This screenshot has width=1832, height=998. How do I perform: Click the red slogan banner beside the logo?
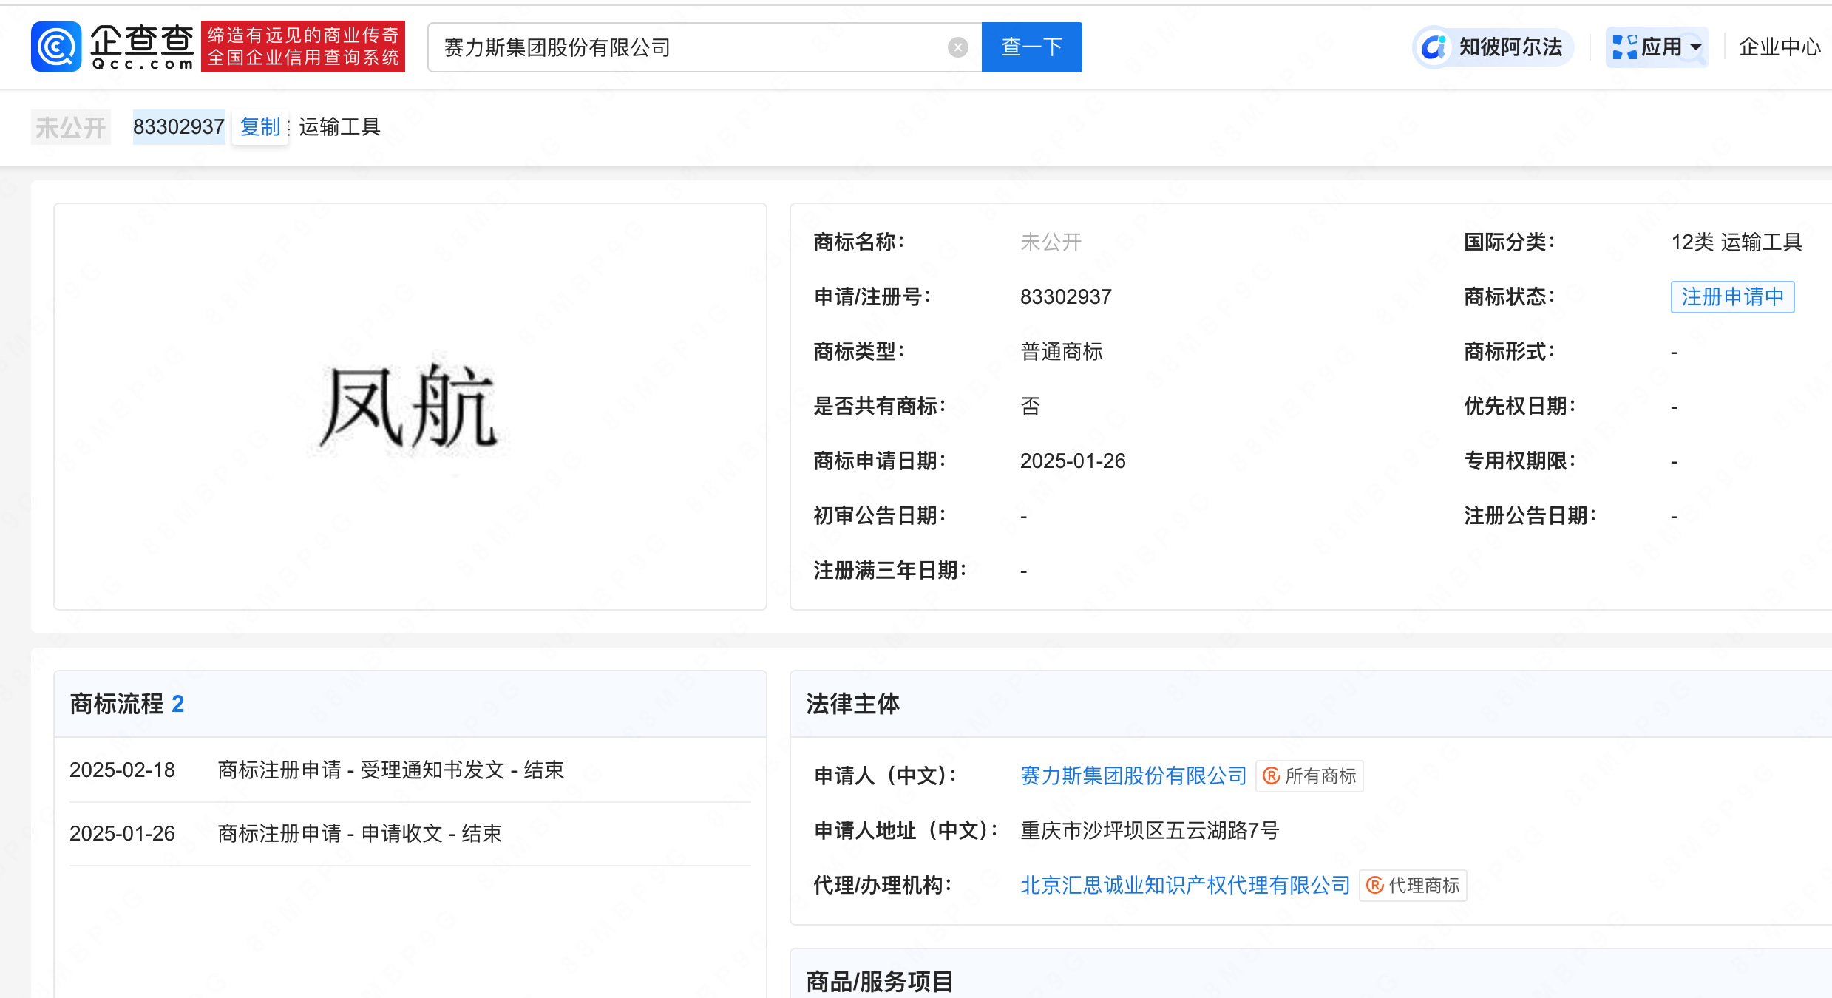point(302,47)
